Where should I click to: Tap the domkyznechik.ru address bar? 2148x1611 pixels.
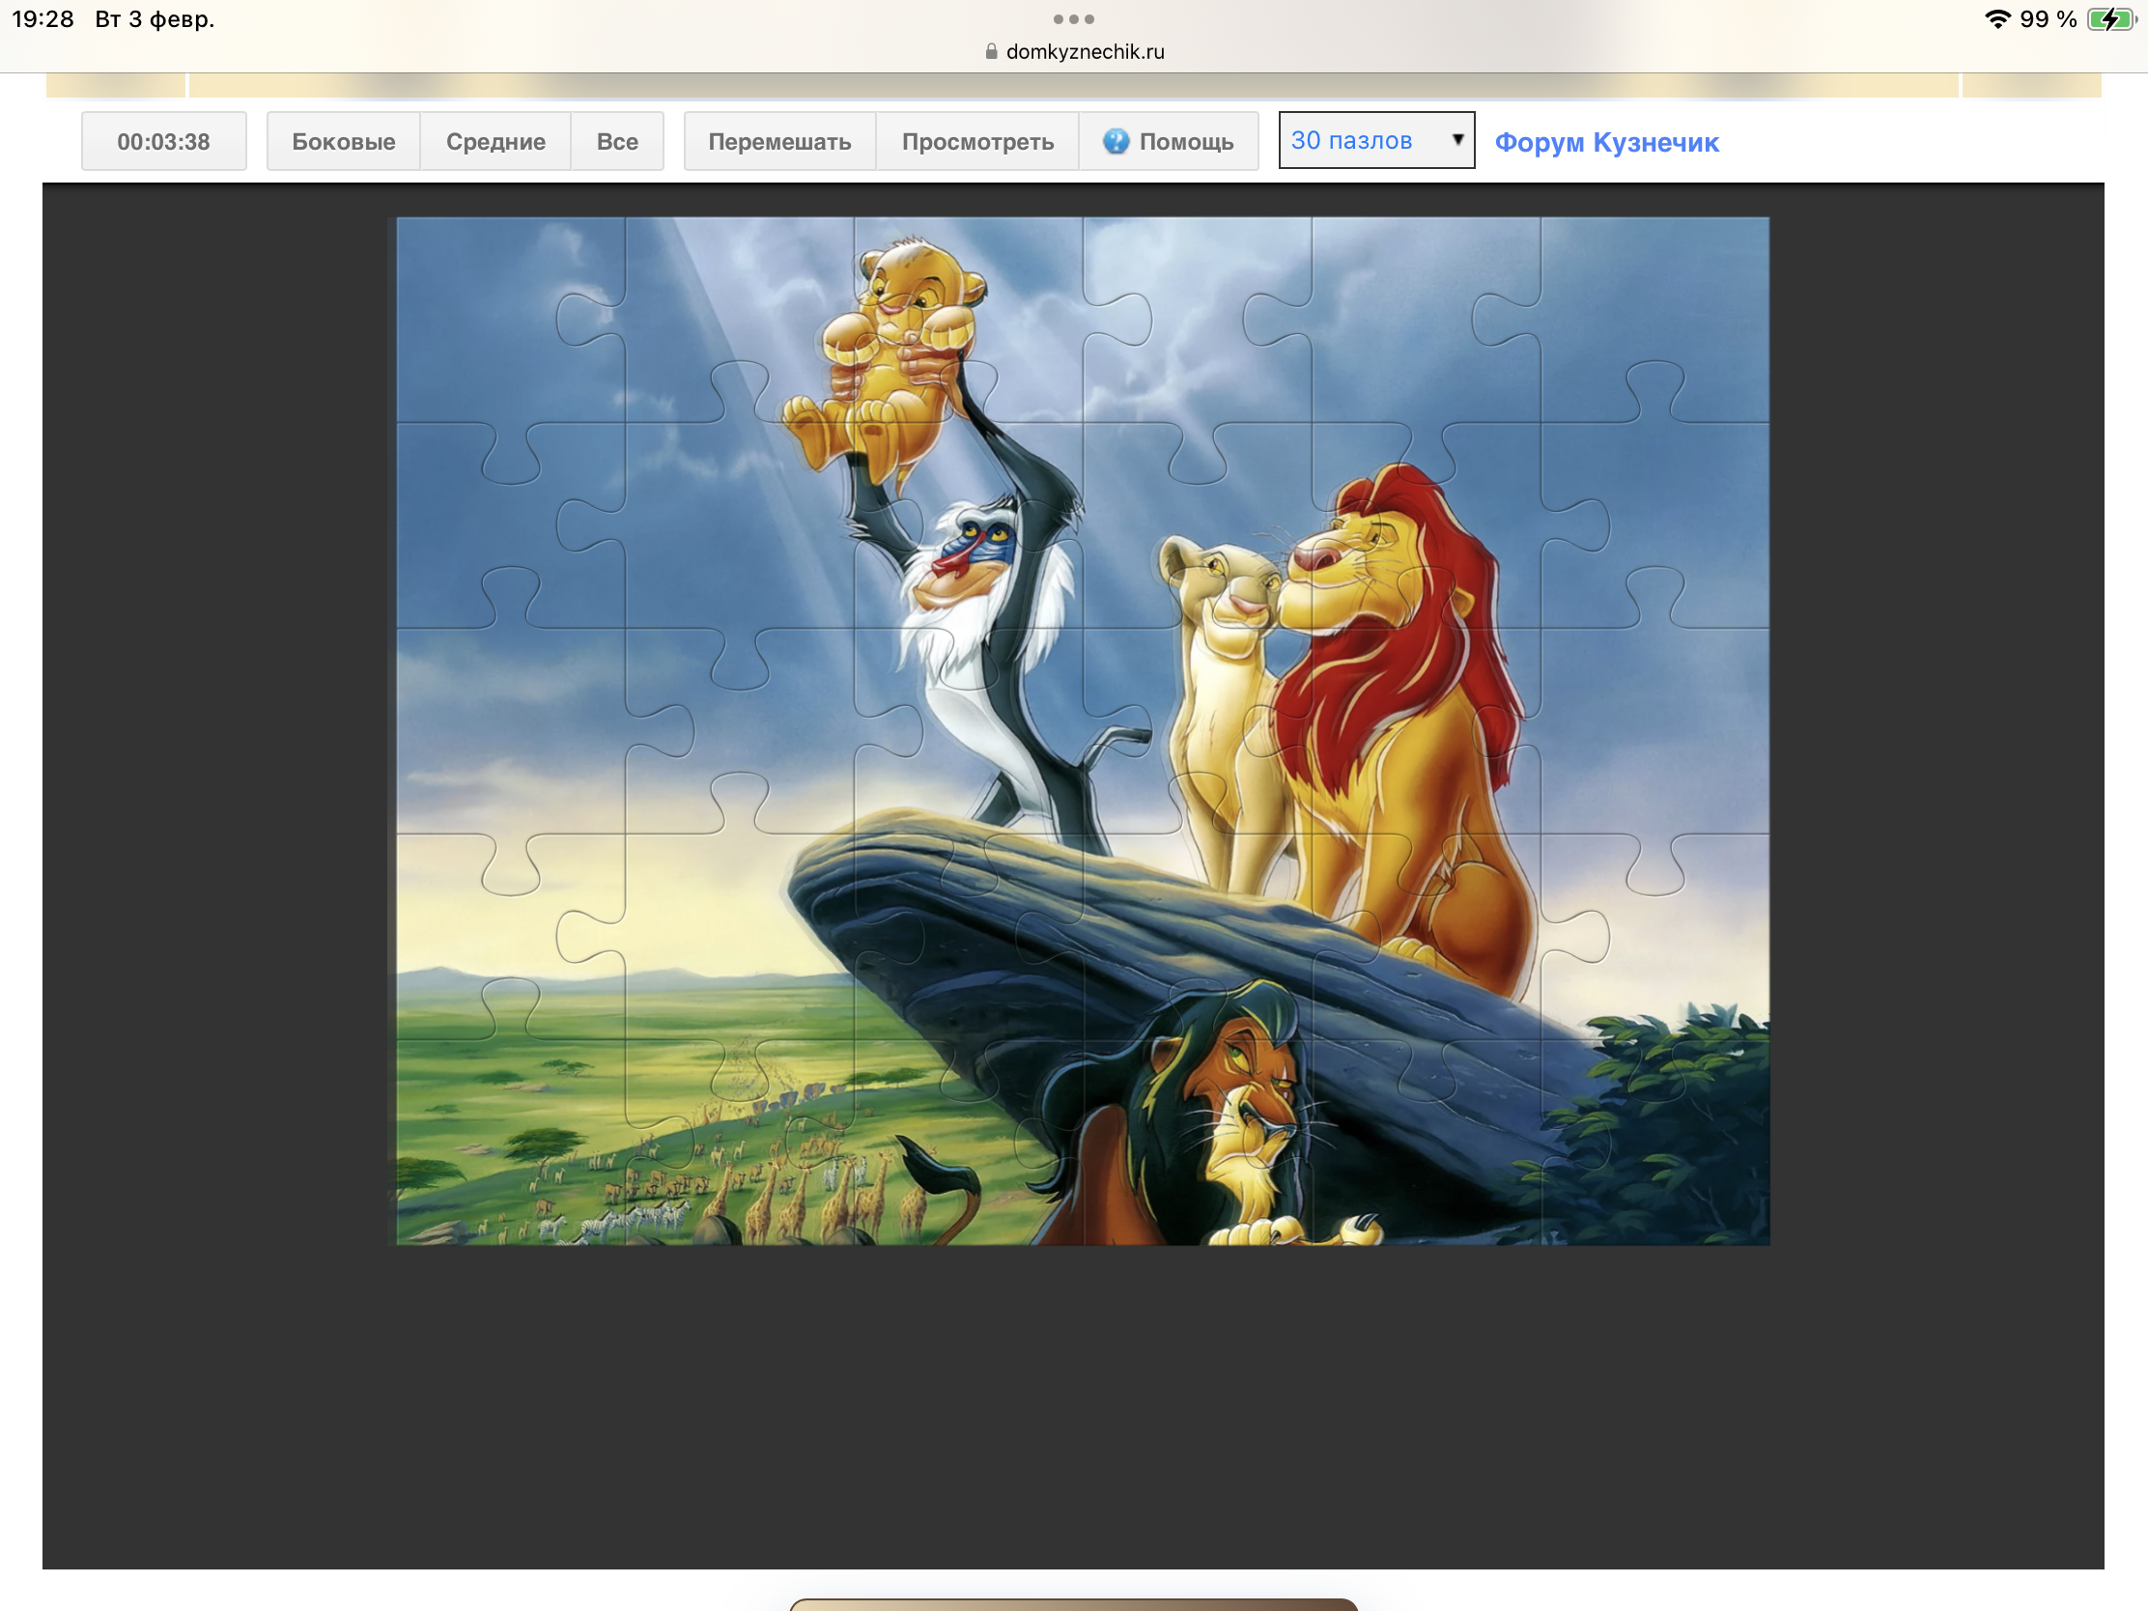click(1084, 52)
